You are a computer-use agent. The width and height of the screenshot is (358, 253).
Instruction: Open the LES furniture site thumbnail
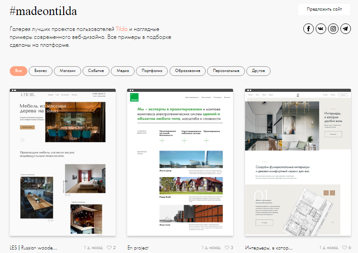pos(63,163)
